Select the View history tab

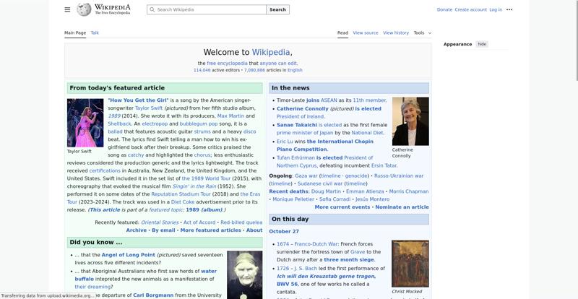point(396,32)
